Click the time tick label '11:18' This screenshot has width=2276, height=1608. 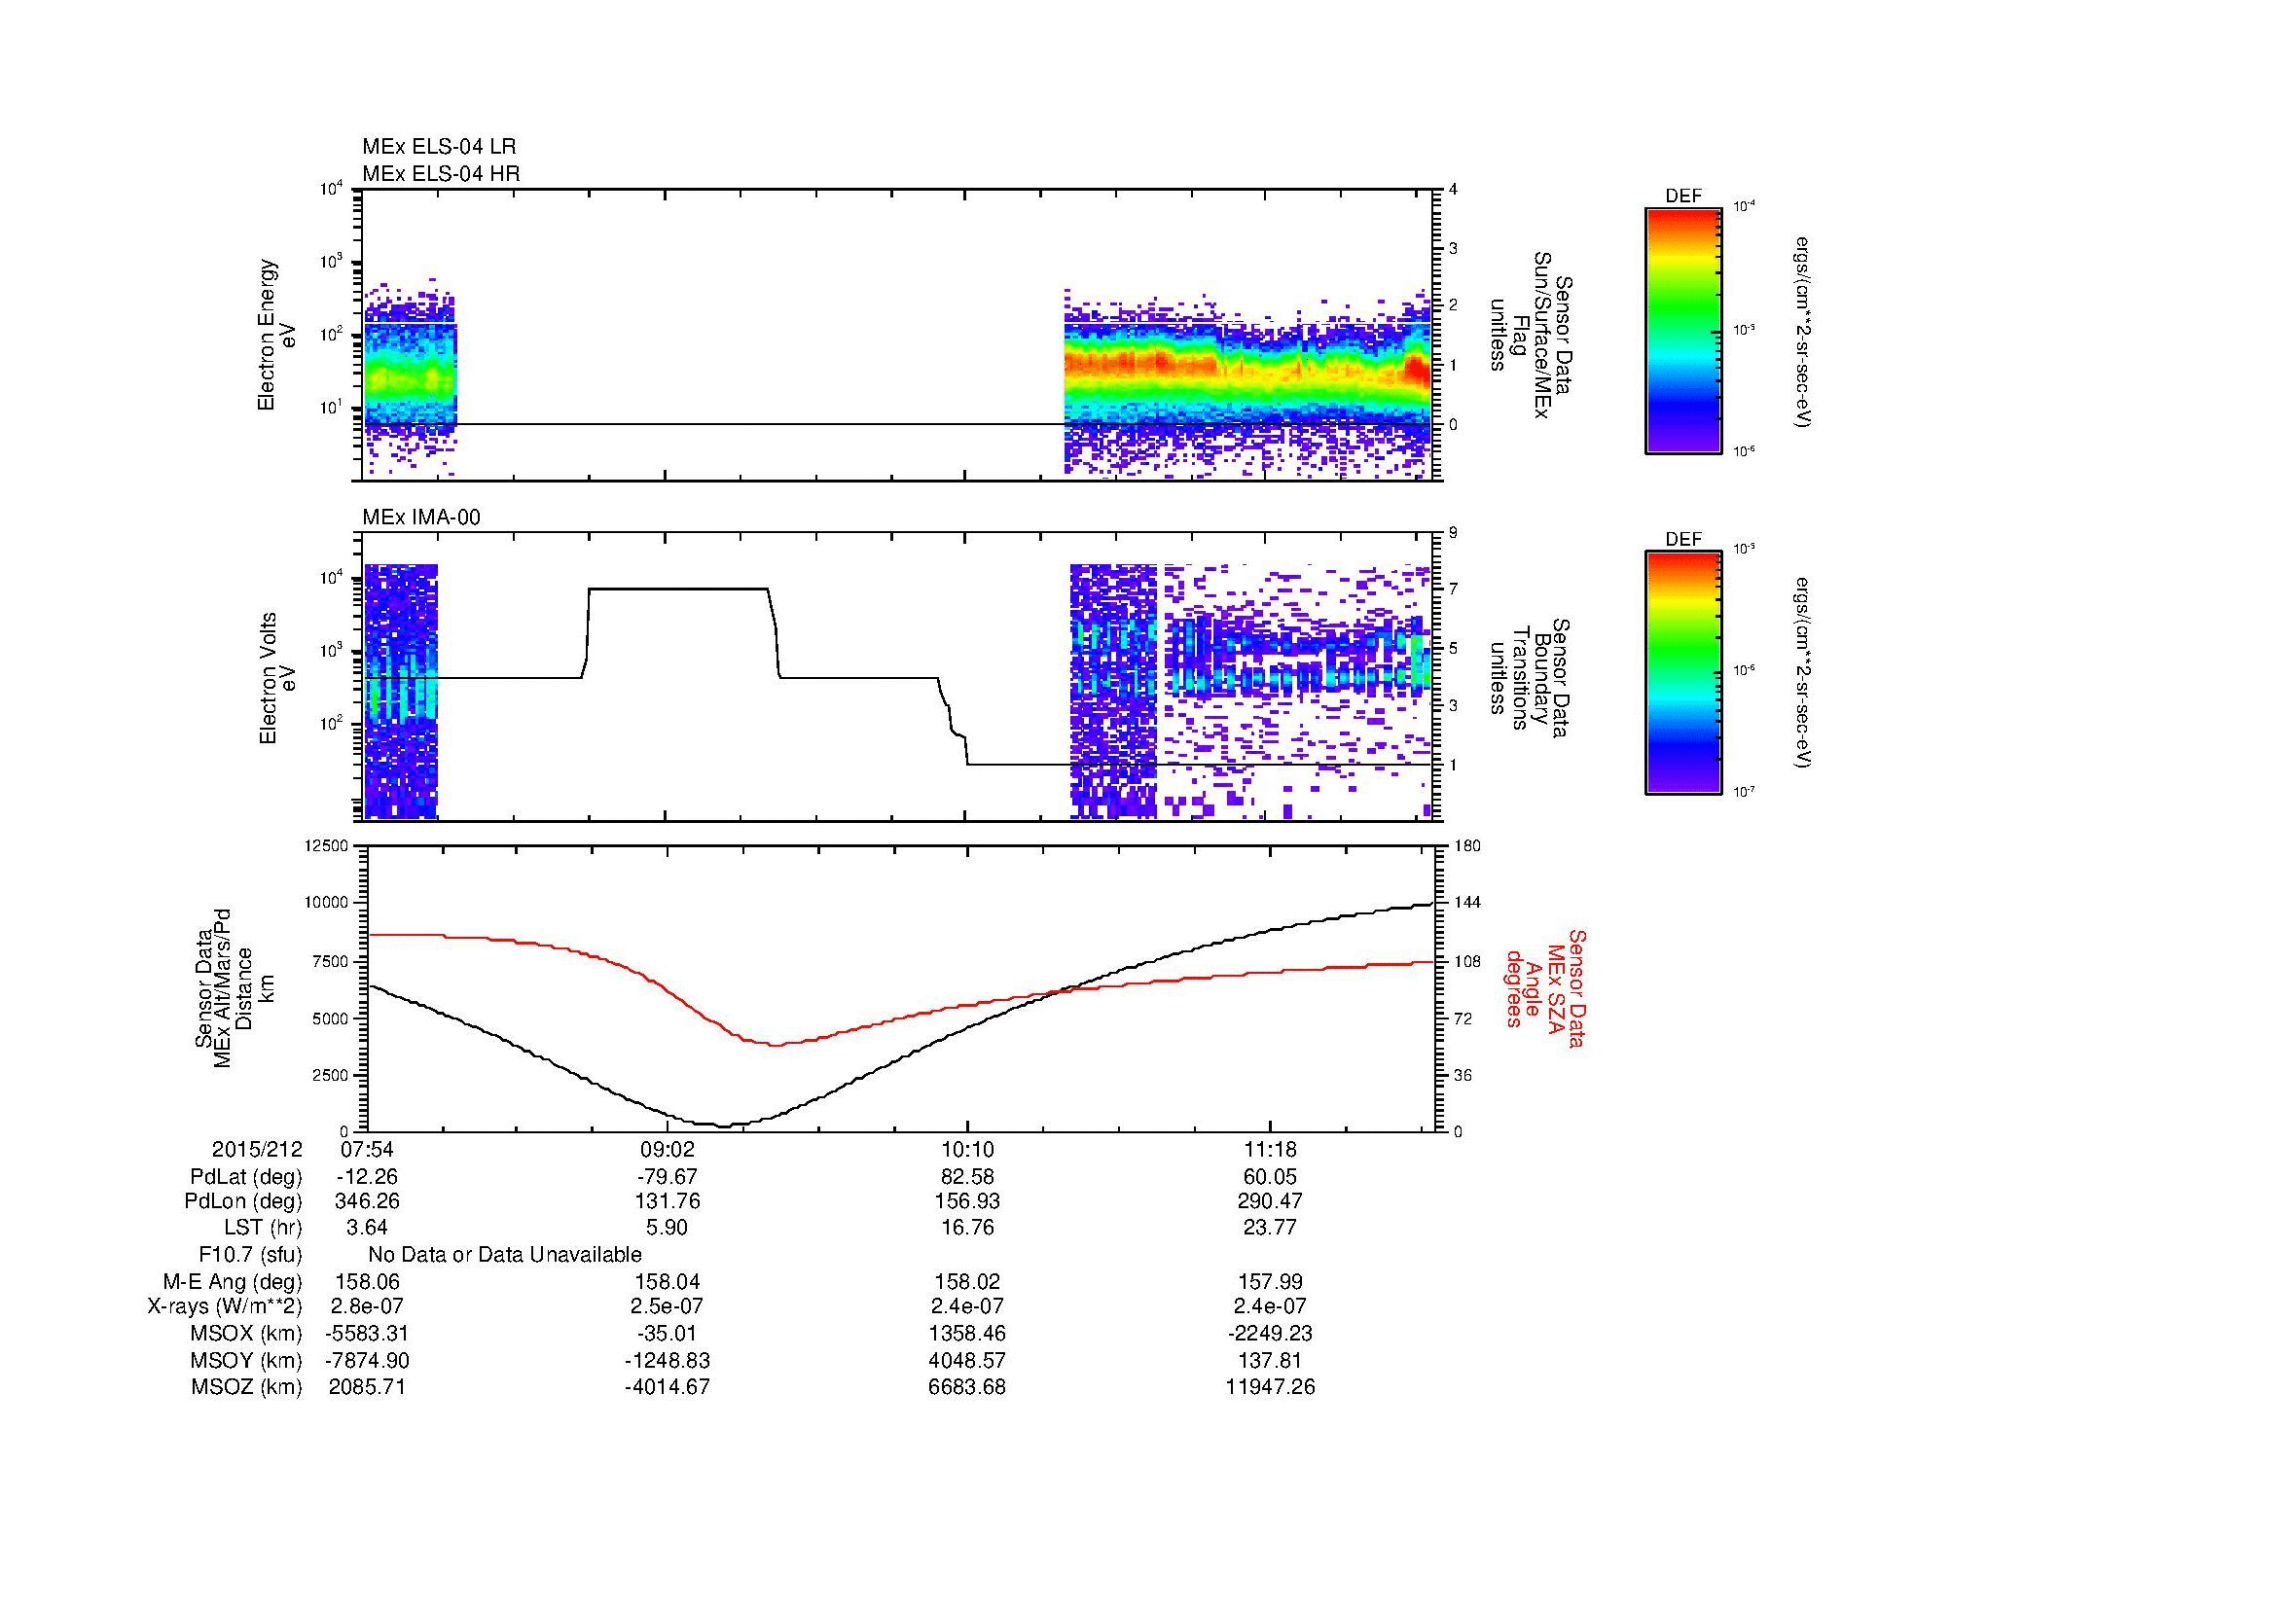coord(1270,1150)
